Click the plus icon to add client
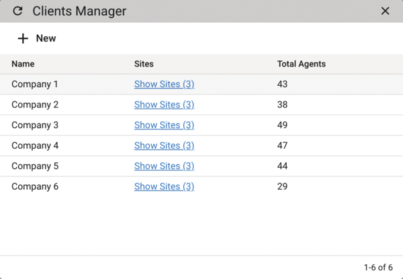This screenshot has width=403, height=279. click(x=23, y=38)
